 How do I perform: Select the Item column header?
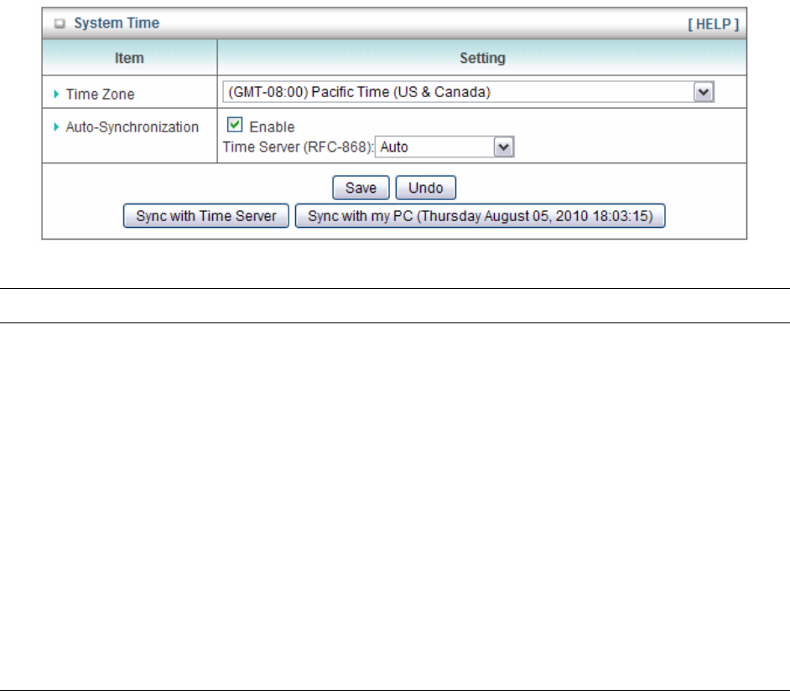[129, 58]
